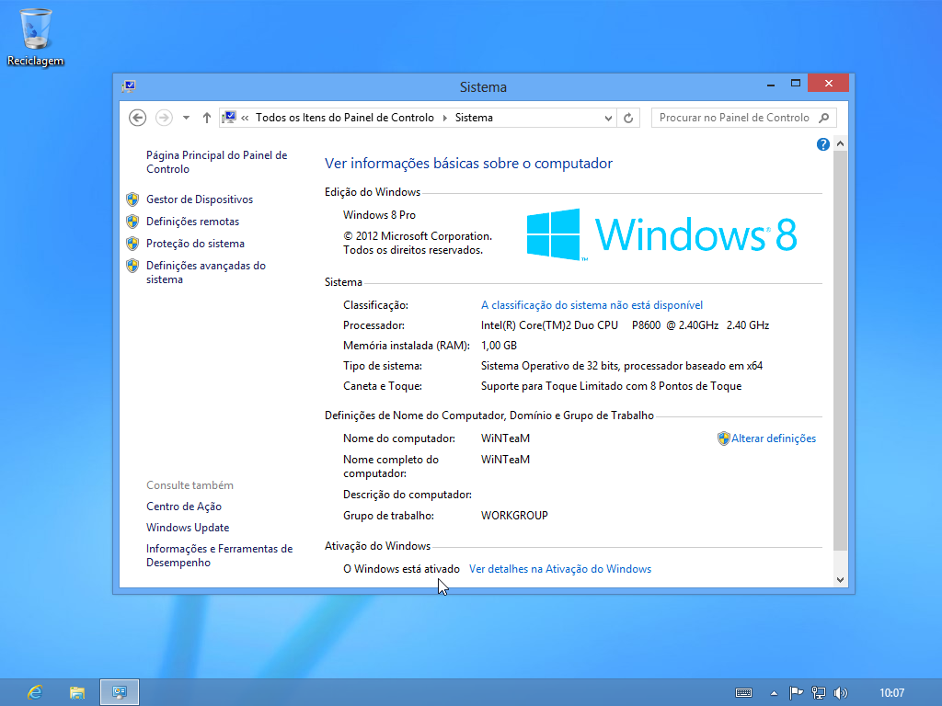Go up one level with the Up arrow
This screenshot has height=706, width=942.
(207, 118)
